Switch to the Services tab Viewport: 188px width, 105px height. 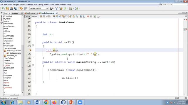tap(15, 13)
